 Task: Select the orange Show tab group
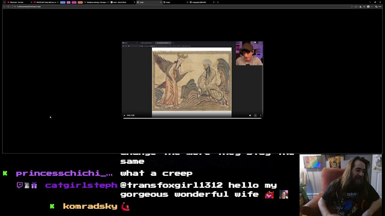pos(80,2)
